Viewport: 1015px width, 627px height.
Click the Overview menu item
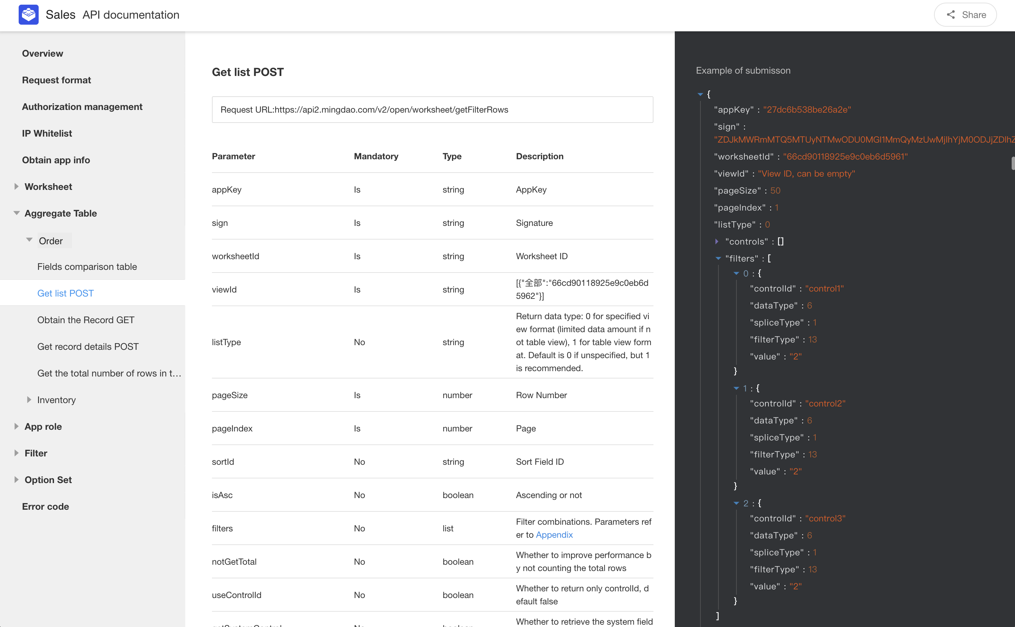(42, 53)
